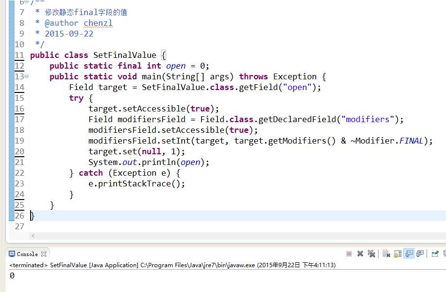446x292 pixels.
Task: Click the editor horizontal scrollbar left arrow
Action: [33, 236]
